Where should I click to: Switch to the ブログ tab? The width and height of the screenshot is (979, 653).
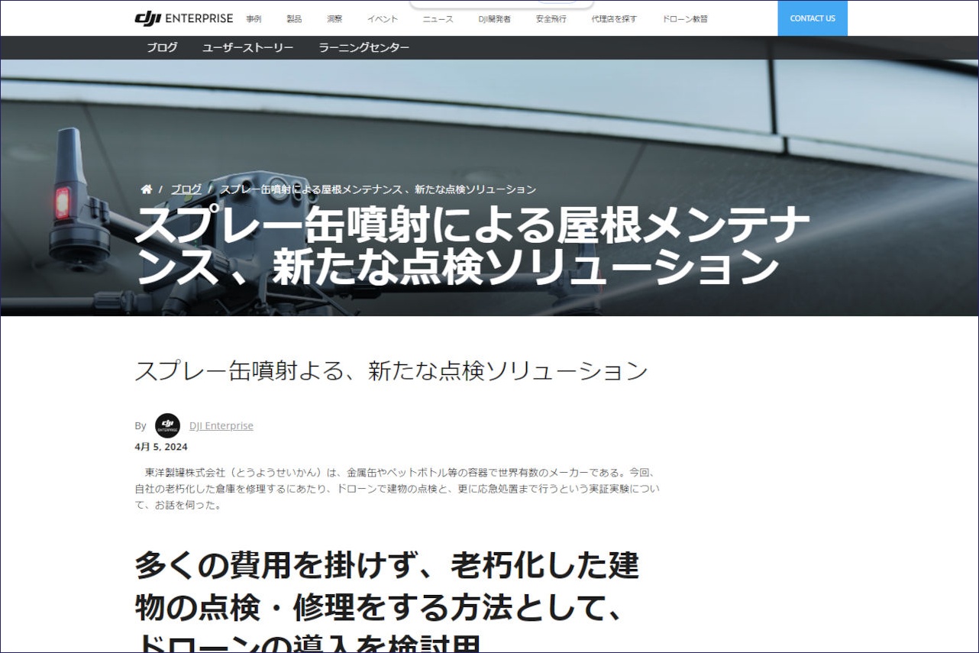click(161, 47)
